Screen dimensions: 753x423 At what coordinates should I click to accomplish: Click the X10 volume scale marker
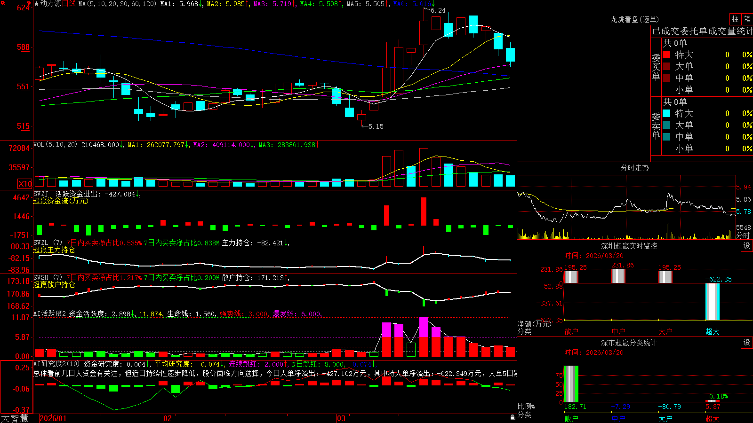[25, 184]
